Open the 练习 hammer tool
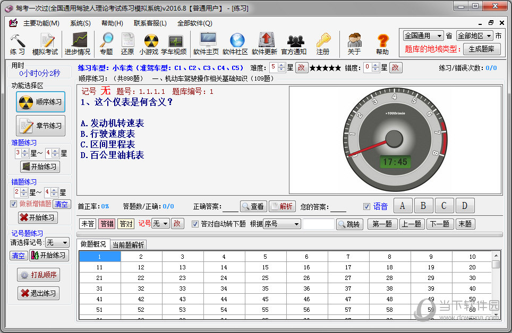 point(18,44)
